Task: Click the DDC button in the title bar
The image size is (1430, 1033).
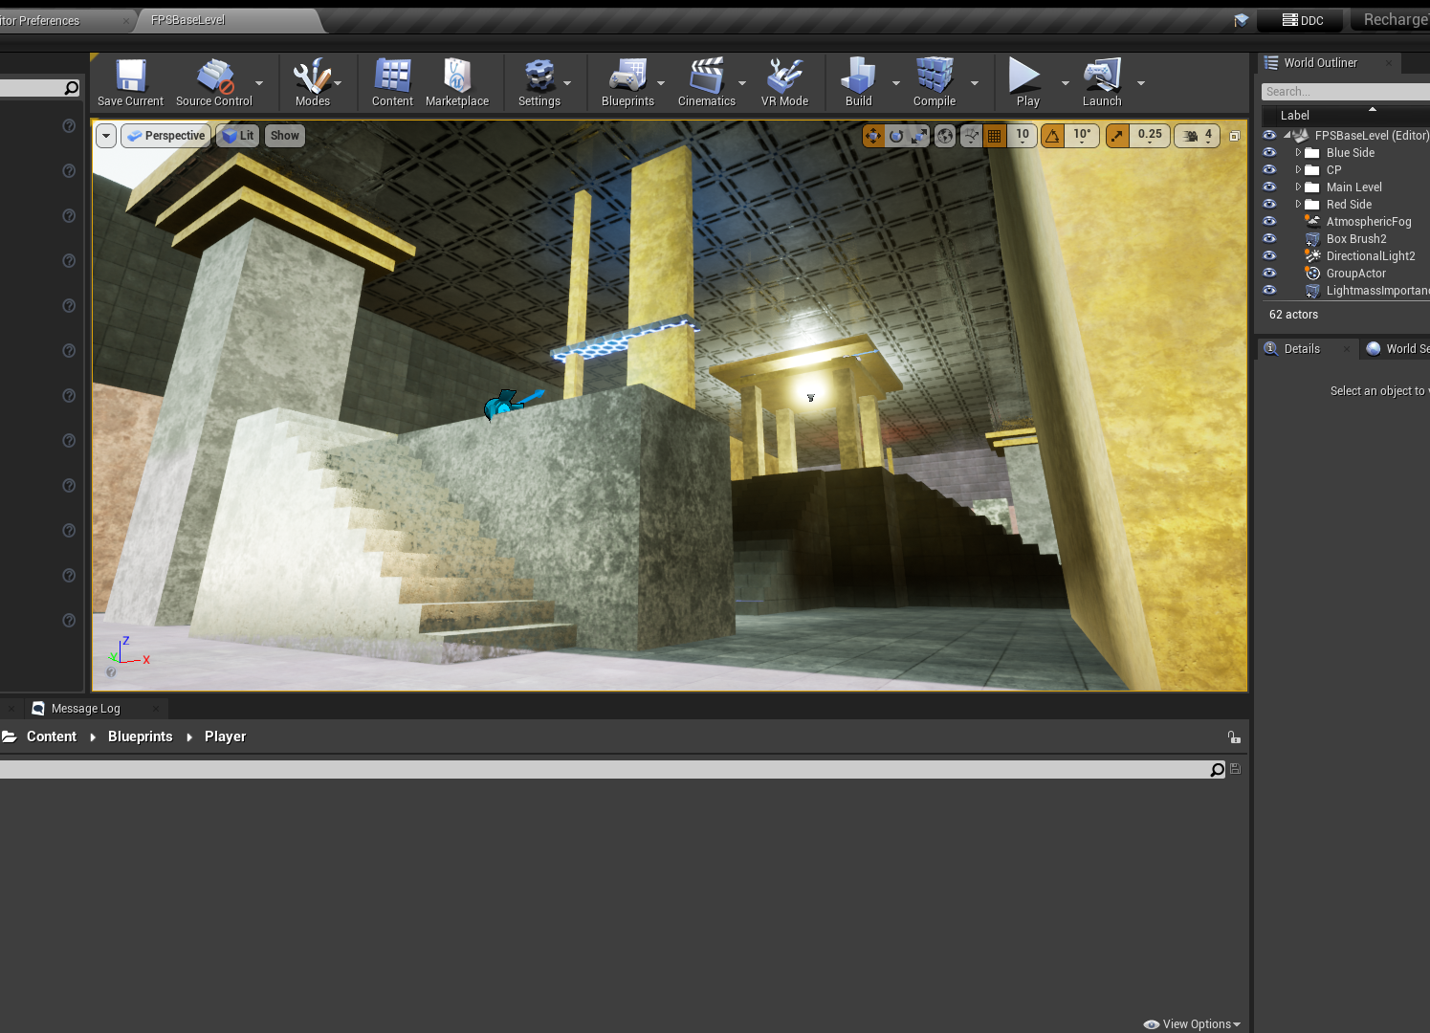Action: click(1303, 20)
